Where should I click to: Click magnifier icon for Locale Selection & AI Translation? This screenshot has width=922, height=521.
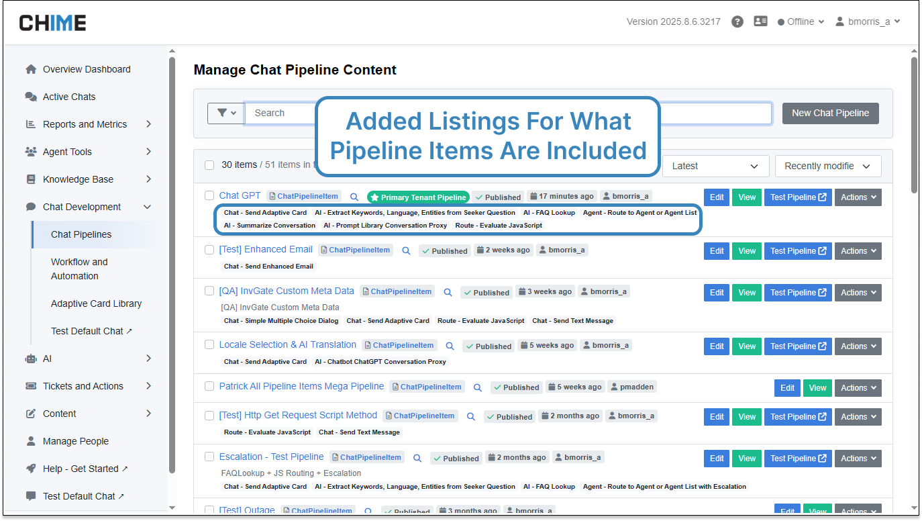tap(450, 346)
